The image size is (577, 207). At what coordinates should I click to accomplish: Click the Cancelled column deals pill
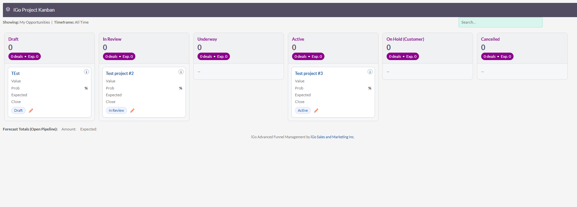coord(497,57)
